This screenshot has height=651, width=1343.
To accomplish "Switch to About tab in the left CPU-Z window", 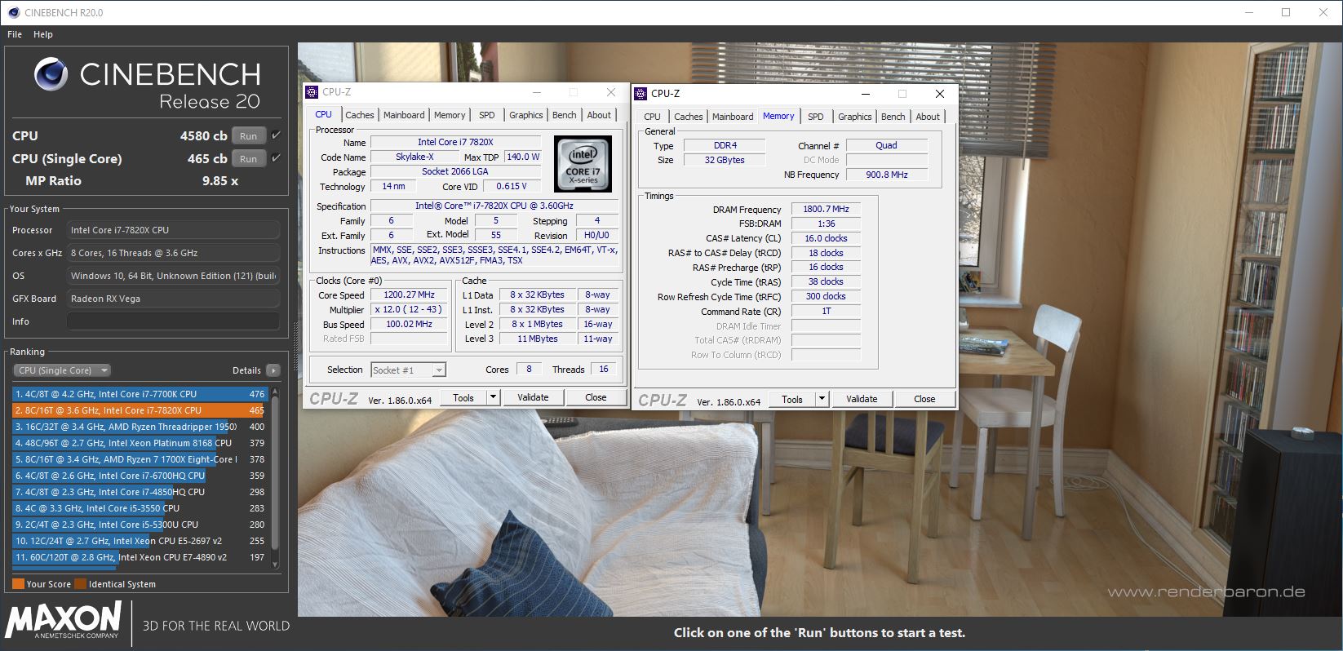I will (599, 115).
